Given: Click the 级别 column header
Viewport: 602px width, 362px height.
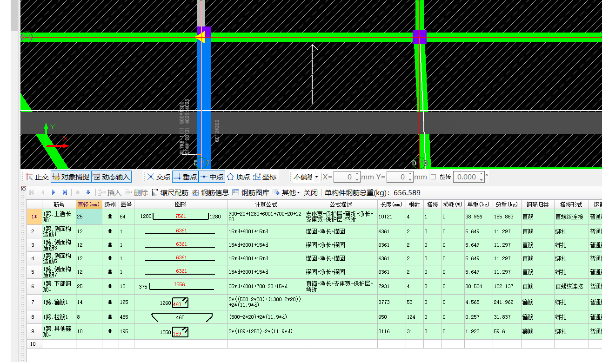Looking at the screenshot, I should click(x=110, y=204).
